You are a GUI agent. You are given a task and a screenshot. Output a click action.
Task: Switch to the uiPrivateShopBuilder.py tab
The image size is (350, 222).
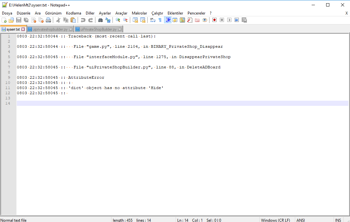(98, 29)
